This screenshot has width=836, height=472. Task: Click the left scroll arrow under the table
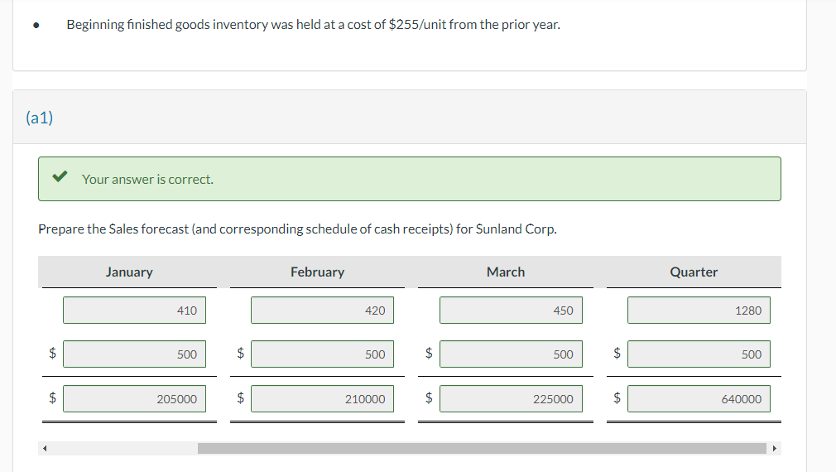coord(46,449)
